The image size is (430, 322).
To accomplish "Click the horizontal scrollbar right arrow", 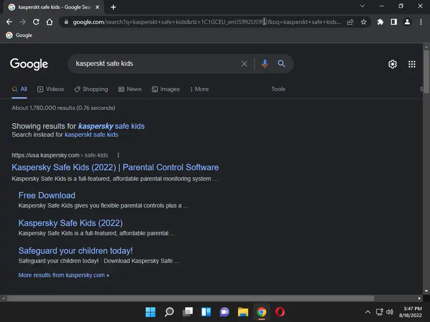I will (x=420, y=299).
